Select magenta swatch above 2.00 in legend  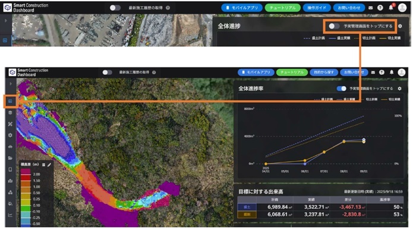pyautogui.click(x=26, y=171)
